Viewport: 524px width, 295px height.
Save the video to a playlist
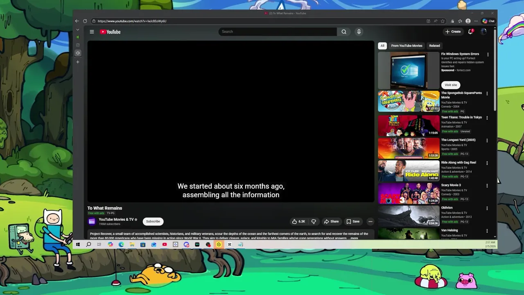[x=353, y=221]
